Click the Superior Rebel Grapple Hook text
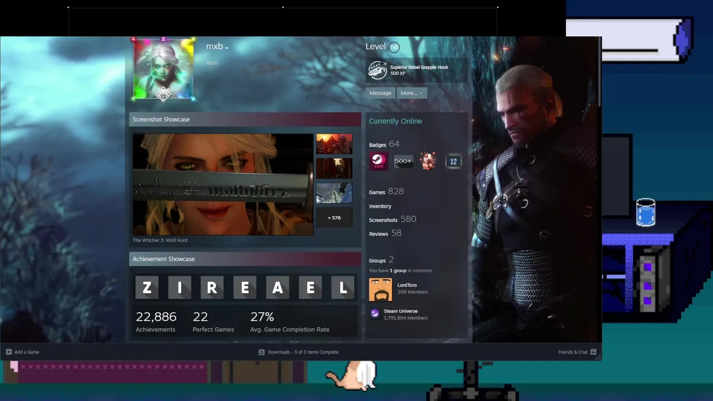Screen dimensions: 713x401 (x=419, y=67)
